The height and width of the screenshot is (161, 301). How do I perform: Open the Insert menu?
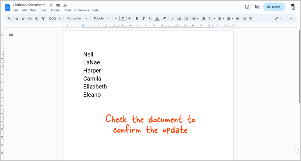pyautogui.click(x=44, y=10)
